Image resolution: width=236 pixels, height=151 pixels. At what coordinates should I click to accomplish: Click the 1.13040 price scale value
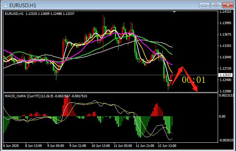coord(225,57)
